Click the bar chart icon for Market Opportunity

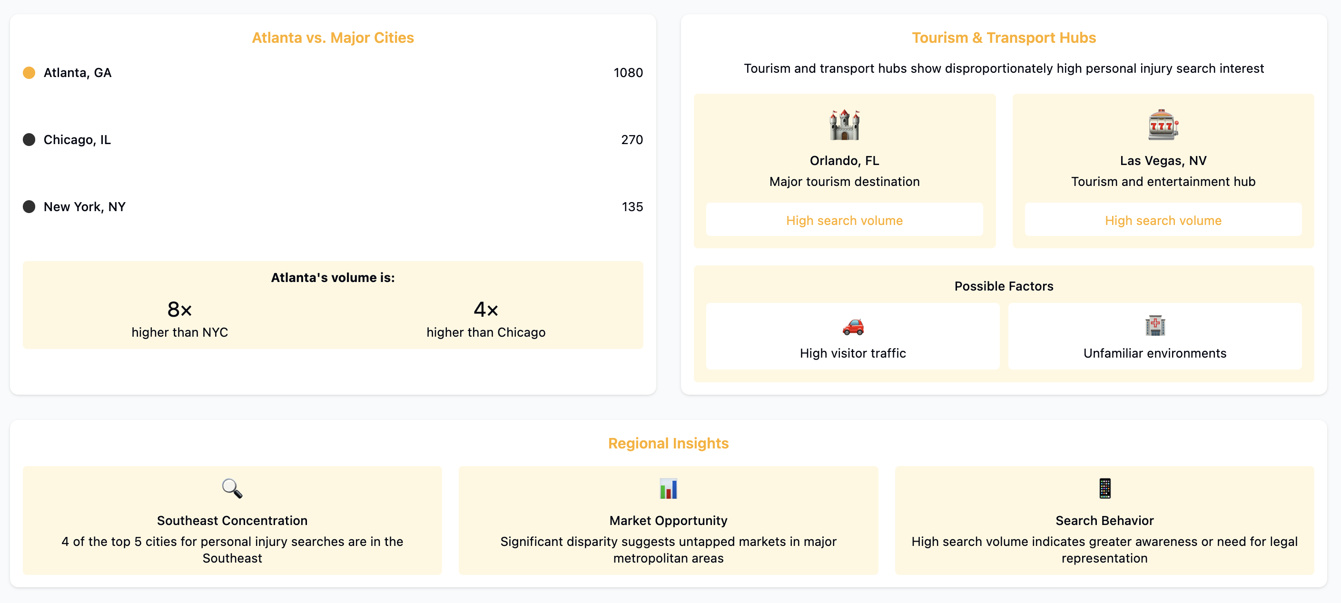tap(669, 488)
